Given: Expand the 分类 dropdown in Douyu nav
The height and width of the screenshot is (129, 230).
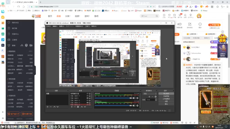Looking at the screenshot, I should 68,16.
